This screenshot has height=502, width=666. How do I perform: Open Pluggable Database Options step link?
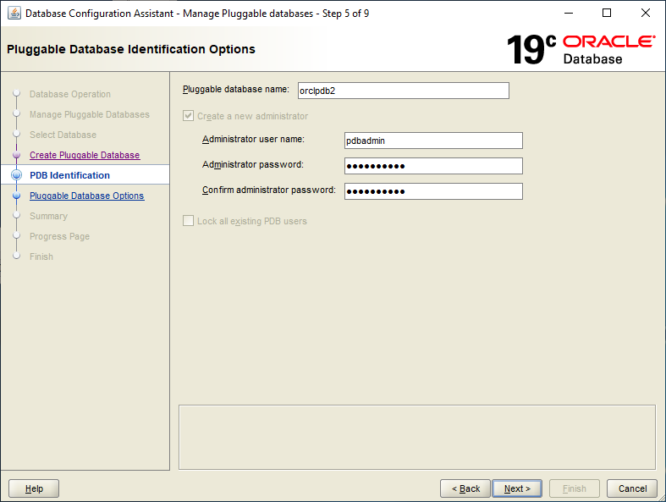click(x=86, y=196)
